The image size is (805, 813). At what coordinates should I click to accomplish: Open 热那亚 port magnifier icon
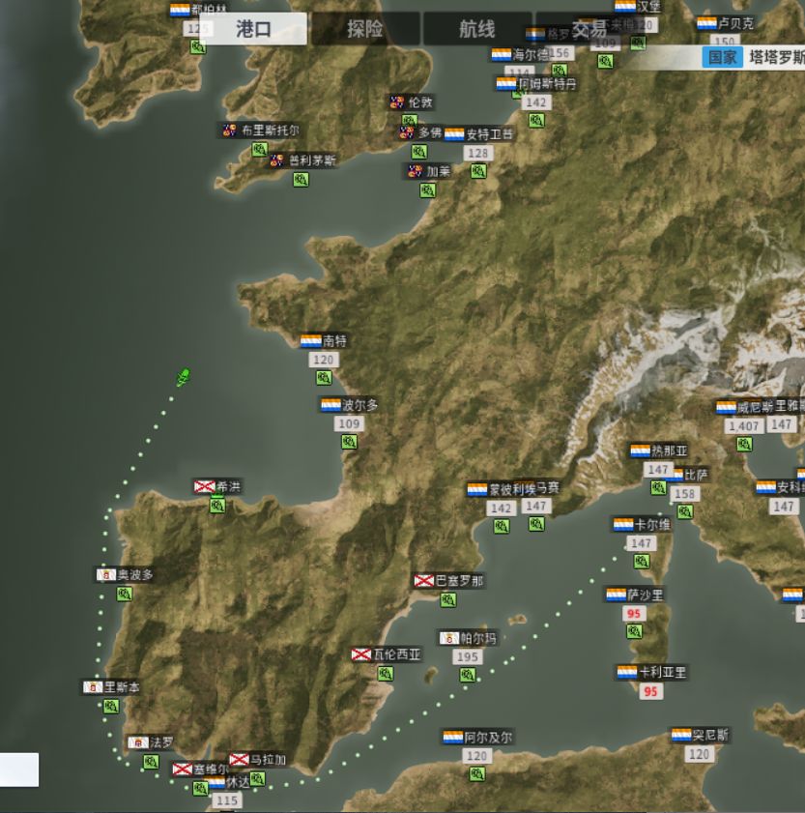pos(658,487)
